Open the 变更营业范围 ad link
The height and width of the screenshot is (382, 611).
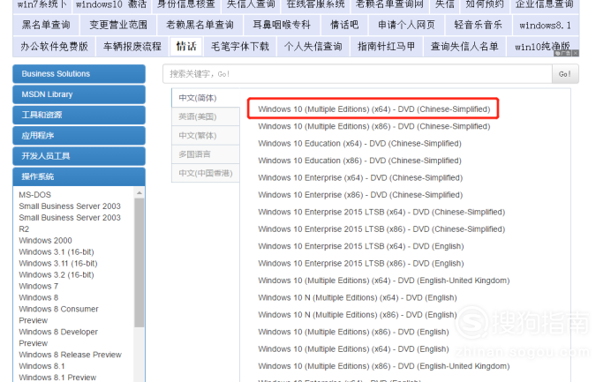click(x=118, y=26)
